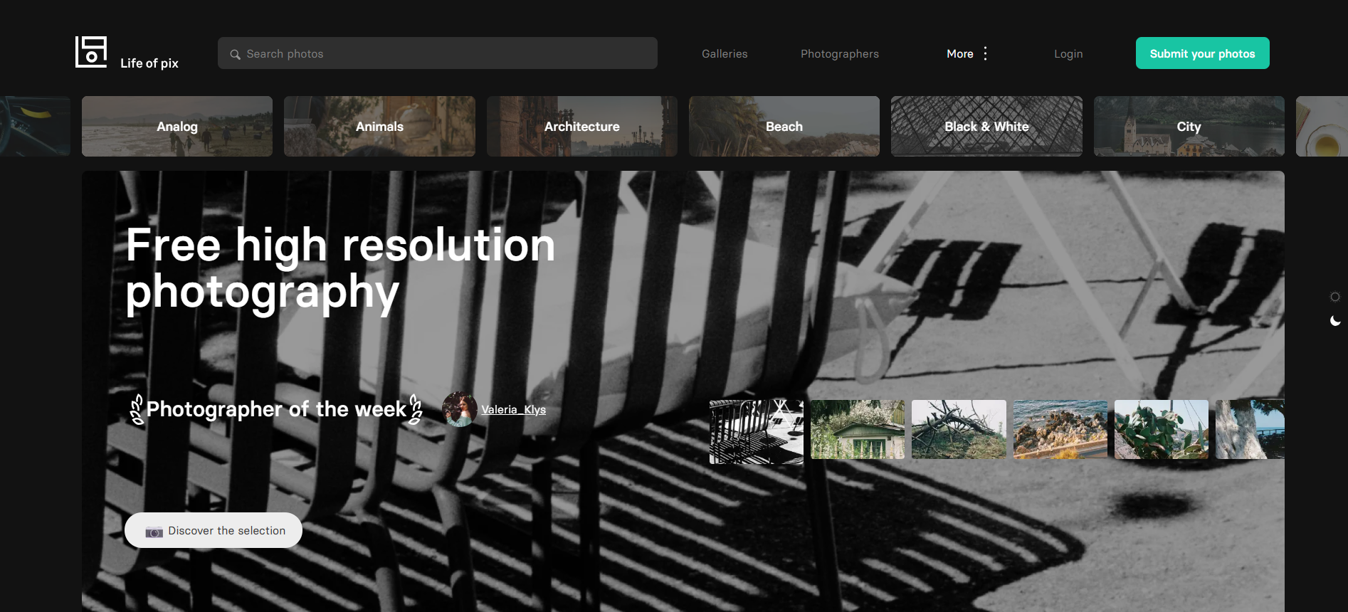Viewport: 1348px width, 612px height.
Task: Switch to dark mode moon icon
Action: point(1335,321)
